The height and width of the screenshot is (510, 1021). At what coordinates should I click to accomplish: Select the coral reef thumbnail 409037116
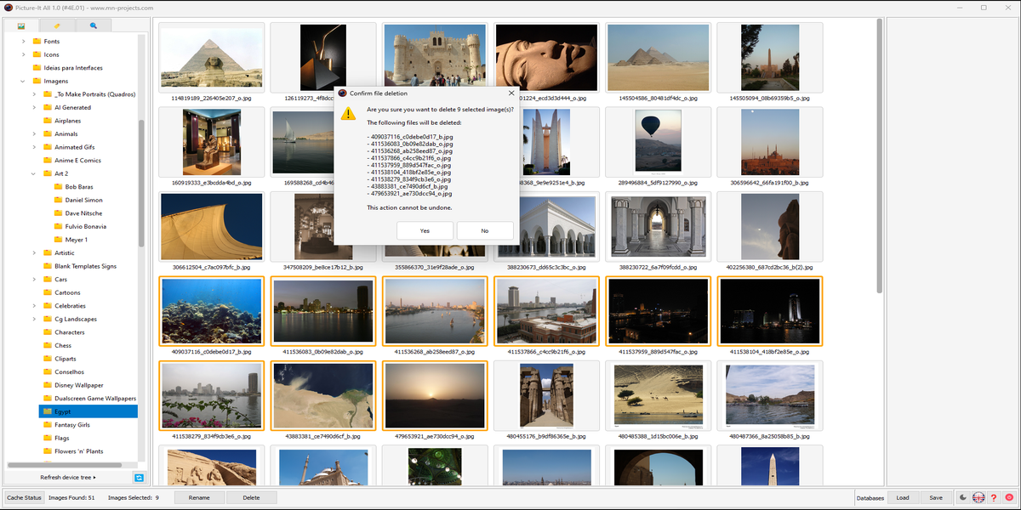(x=211, y=311)
